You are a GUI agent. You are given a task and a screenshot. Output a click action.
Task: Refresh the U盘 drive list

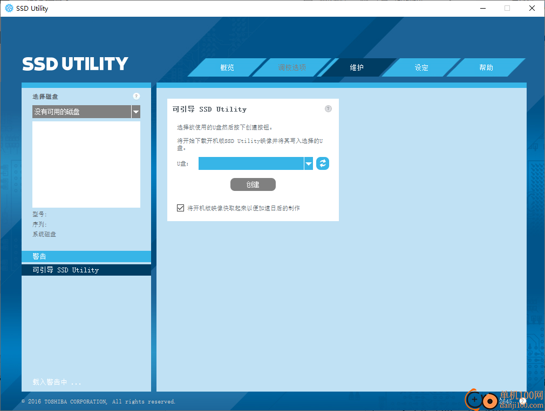(x=323, y=163)
